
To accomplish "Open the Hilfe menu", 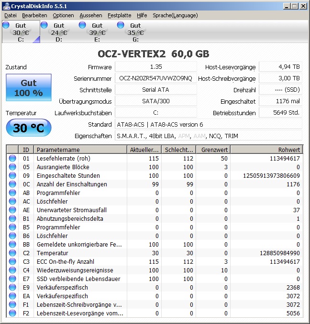I will 142,15.
